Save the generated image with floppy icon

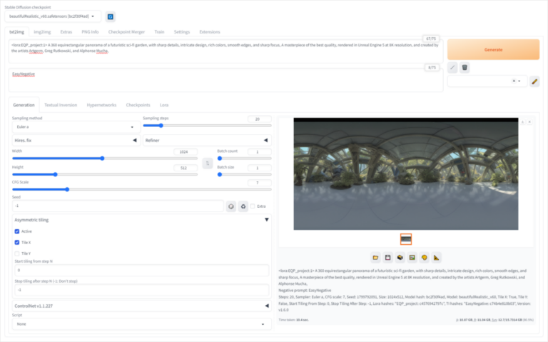(x=387, y=257)
